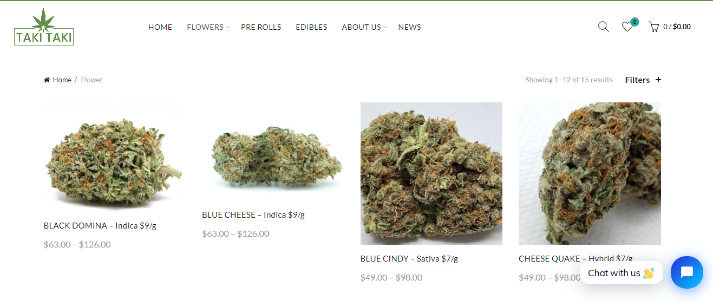
Task: Open the search magnifier icon
Action: [x=603, y=27]
